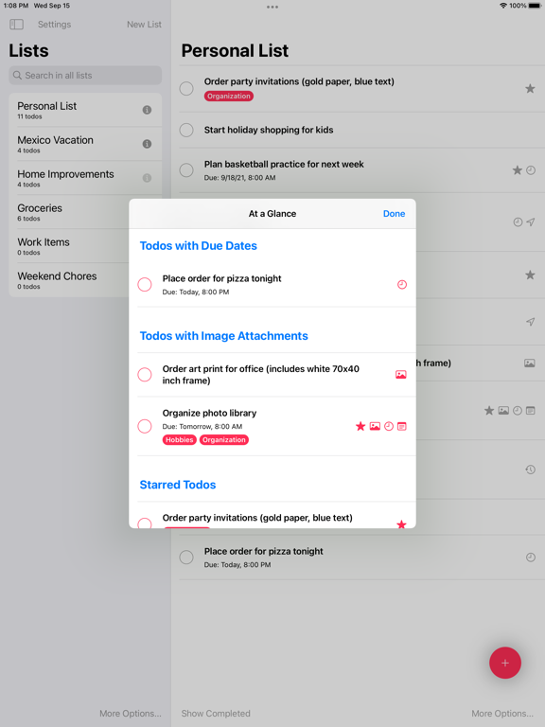Viewport: 545px width, 727px height.
Task: Click image attachment icon on Organize photo library row
Action: coord(375,426)
